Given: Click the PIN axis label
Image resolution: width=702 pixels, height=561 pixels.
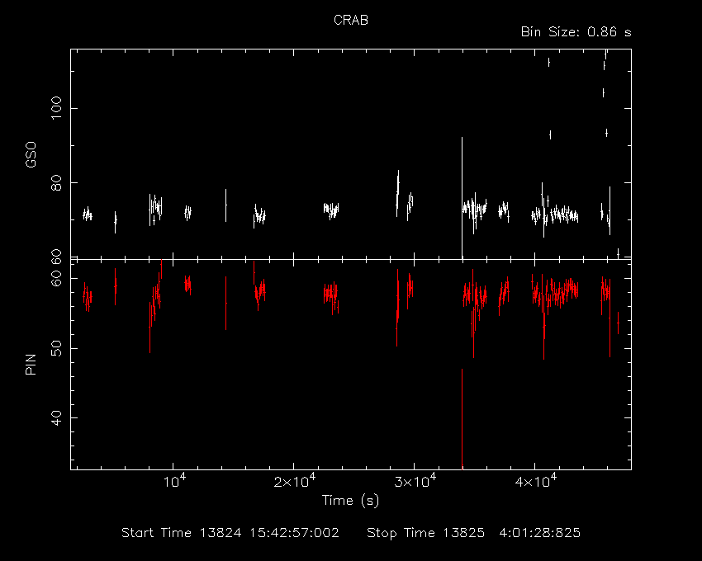Looking at the screenshot, I should pos(31,364).
